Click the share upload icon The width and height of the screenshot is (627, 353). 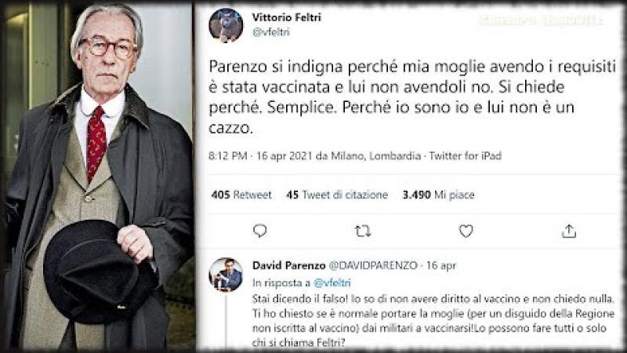click(x=569, y=231)
